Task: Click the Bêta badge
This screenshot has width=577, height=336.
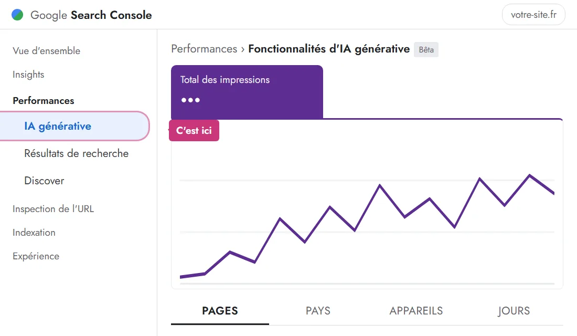Action: (426, 50)
